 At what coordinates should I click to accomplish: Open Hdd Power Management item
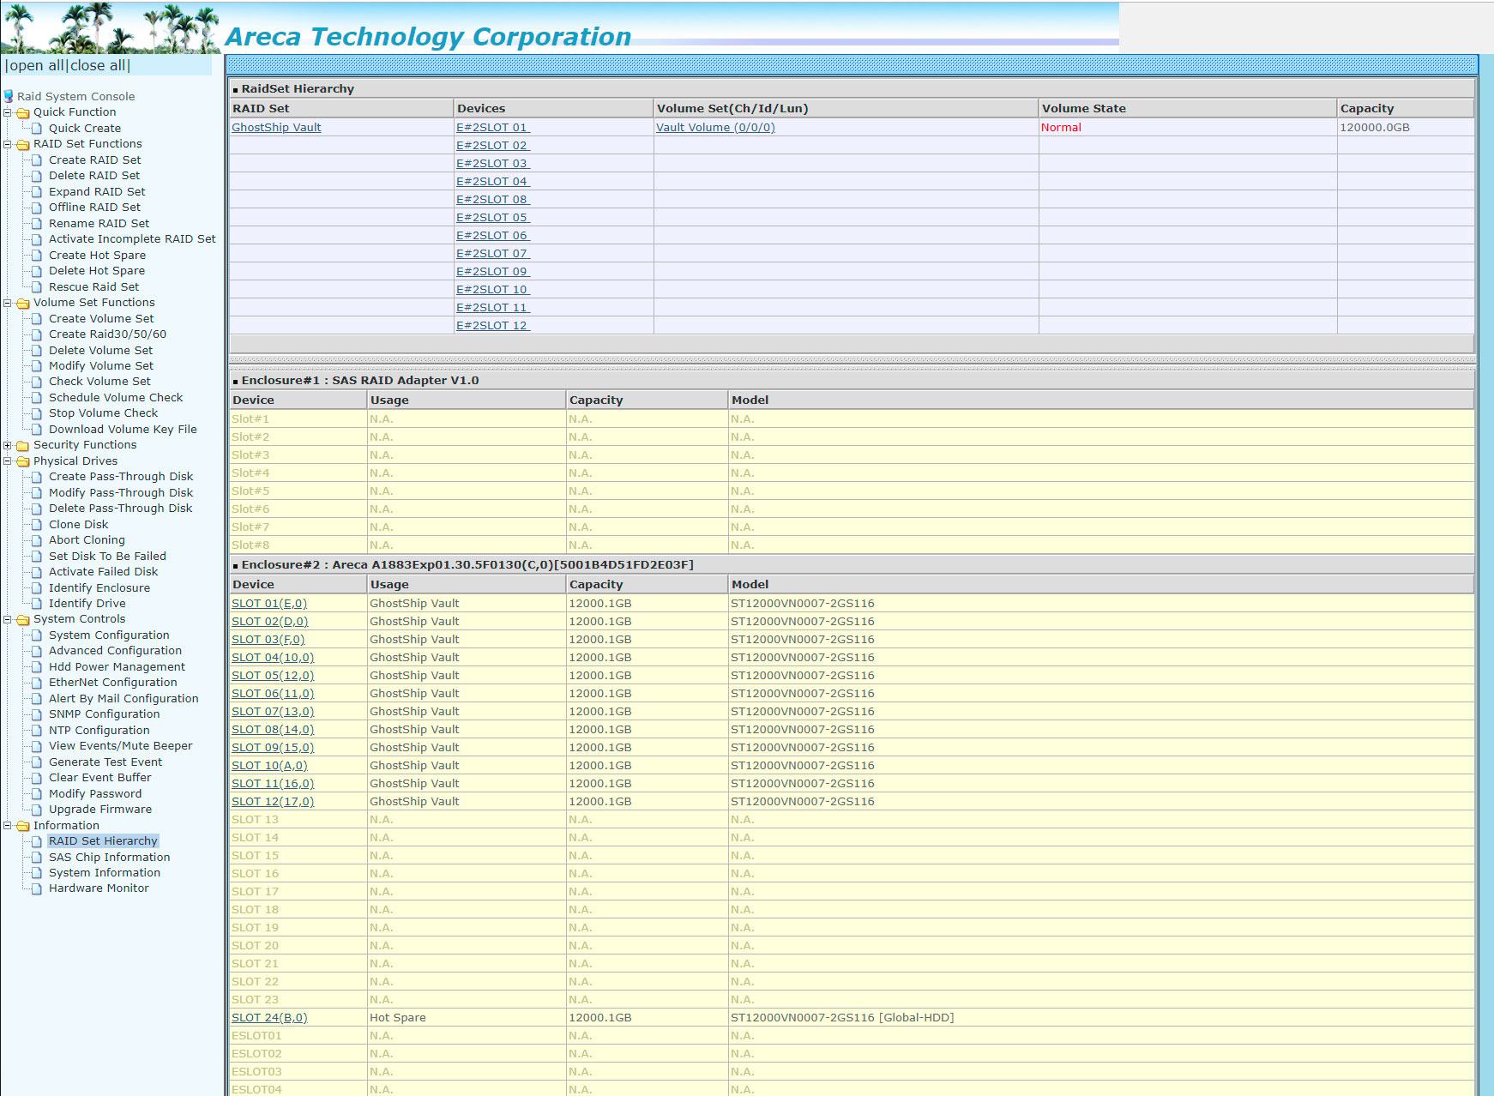point(117,667)
